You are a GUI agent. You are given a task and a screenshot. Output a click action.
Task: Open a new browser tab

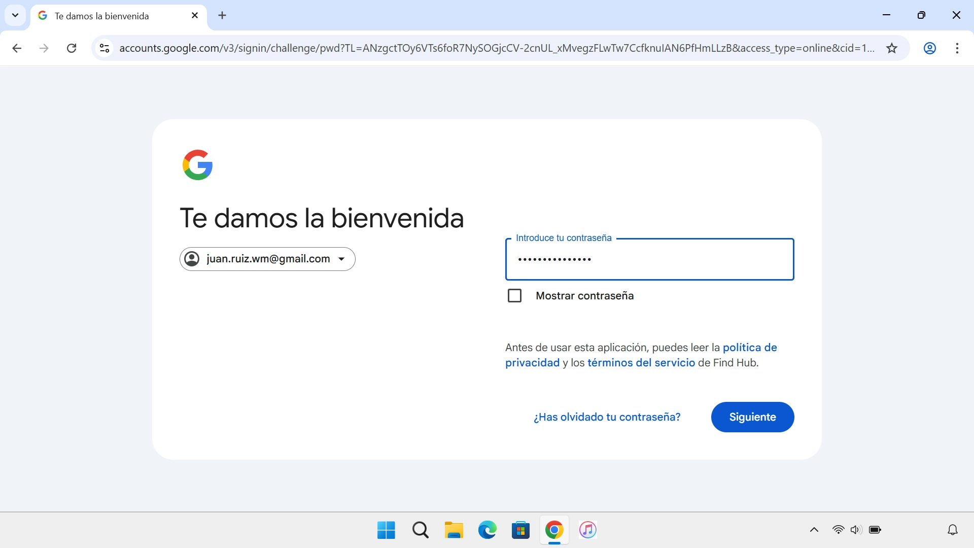point(222,15)
